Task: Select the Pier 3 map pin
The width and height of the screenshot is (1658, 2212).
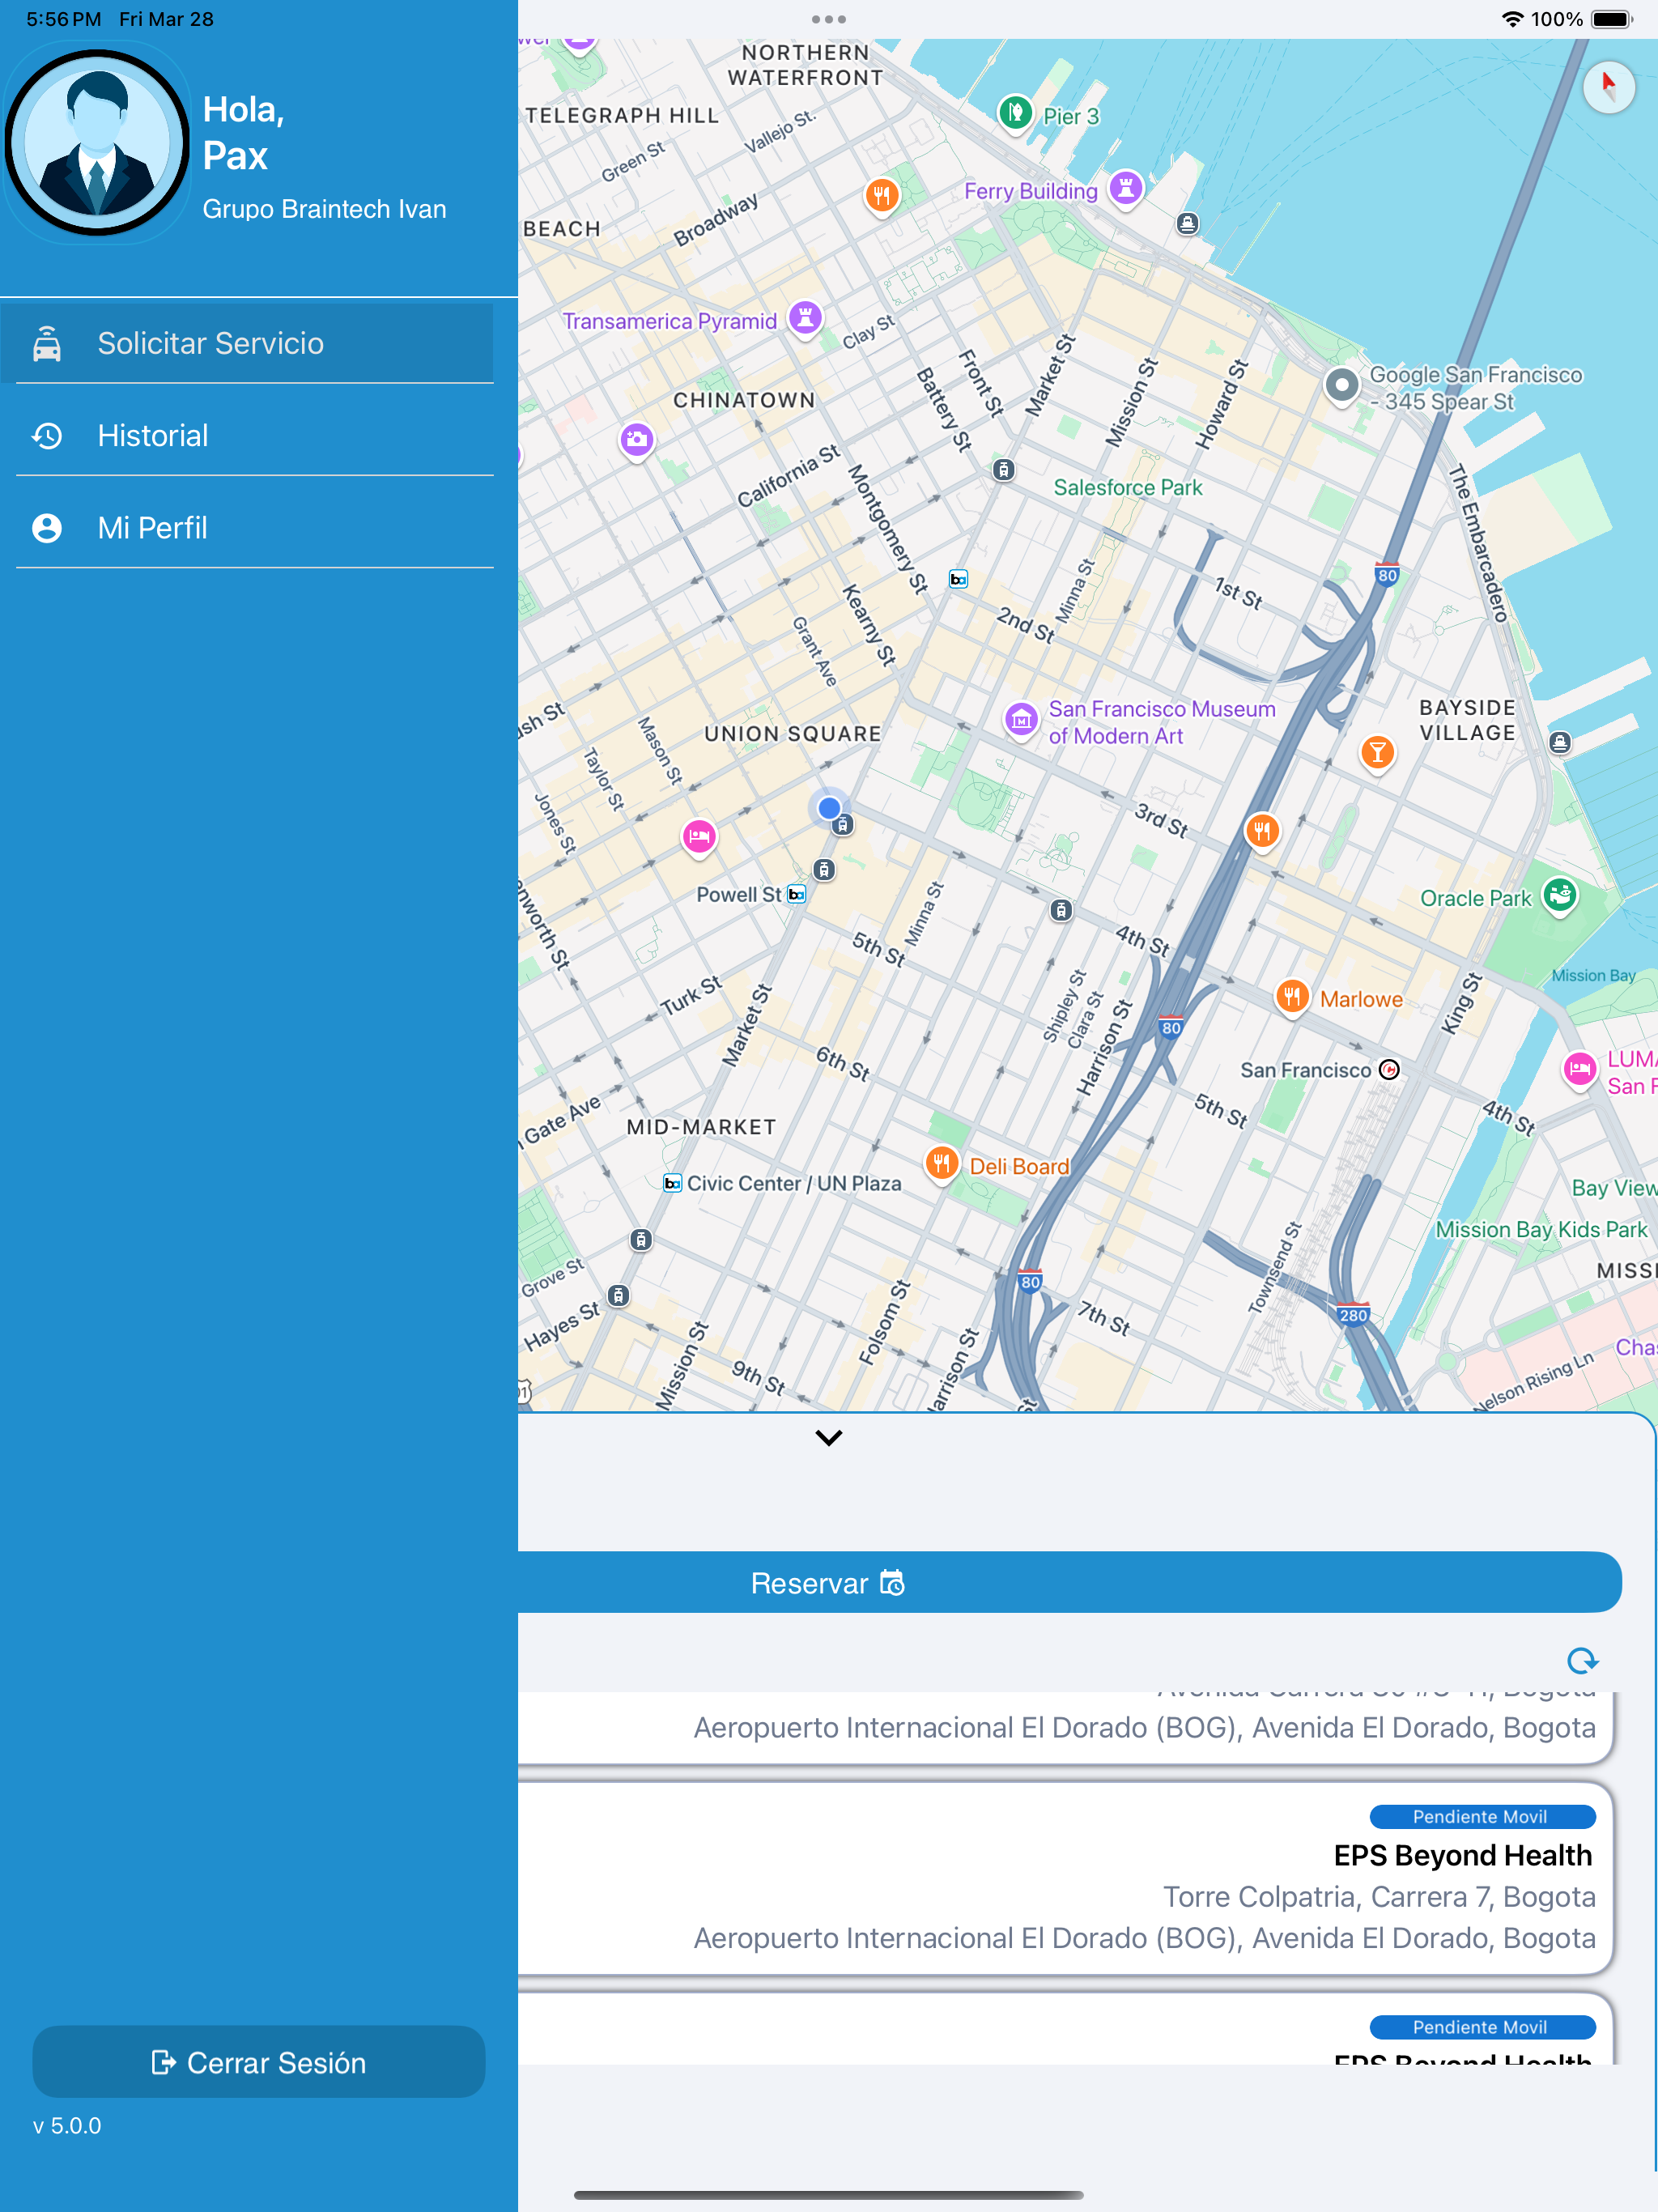Action: [x=1016, y=113]
